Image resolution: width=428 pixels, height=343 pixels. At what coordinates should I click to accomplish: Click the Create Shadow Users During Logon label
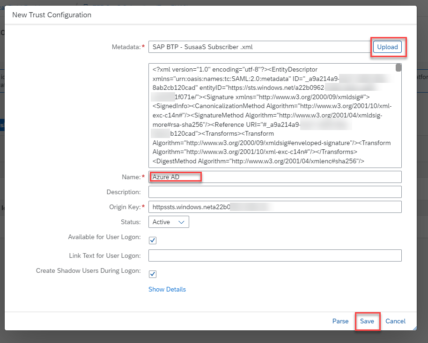point(88,270)
